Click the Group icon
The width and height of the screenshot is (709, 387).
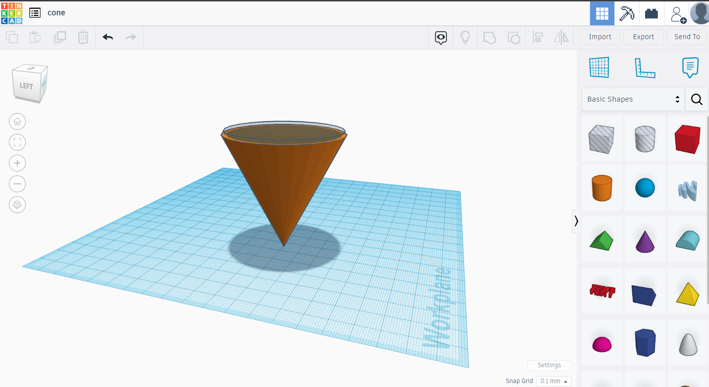coord(490,37)
